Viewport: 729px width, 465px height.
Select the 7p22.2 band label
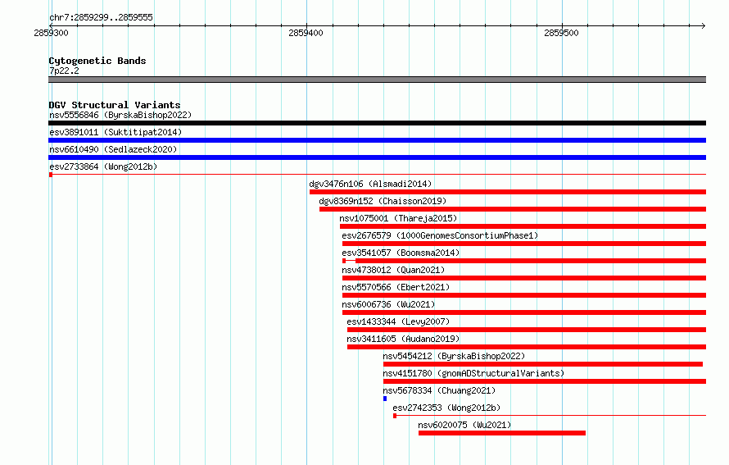click(64, 71)
